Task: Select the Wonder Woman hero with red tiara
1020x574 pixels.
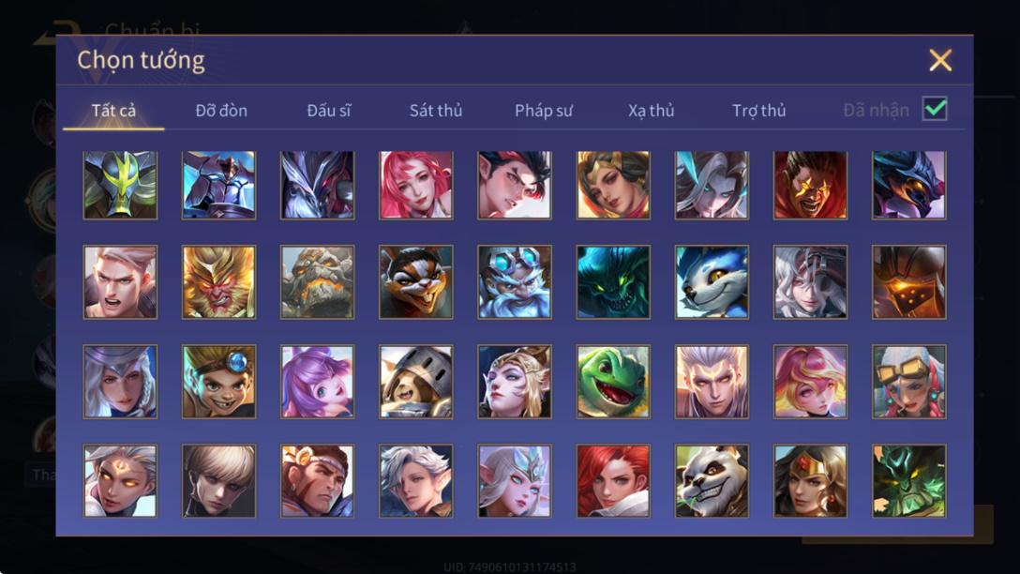Action: pyautogui.click(x=810, y=481)
